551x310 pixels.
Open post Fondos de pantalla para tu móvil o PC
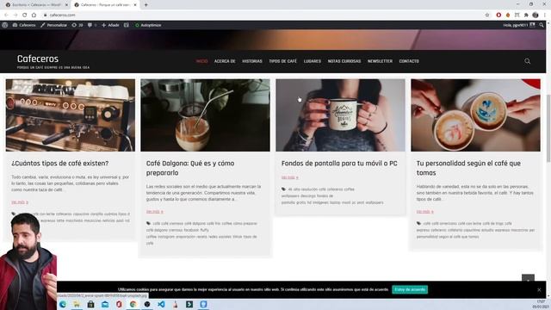(x=339, y=164)
